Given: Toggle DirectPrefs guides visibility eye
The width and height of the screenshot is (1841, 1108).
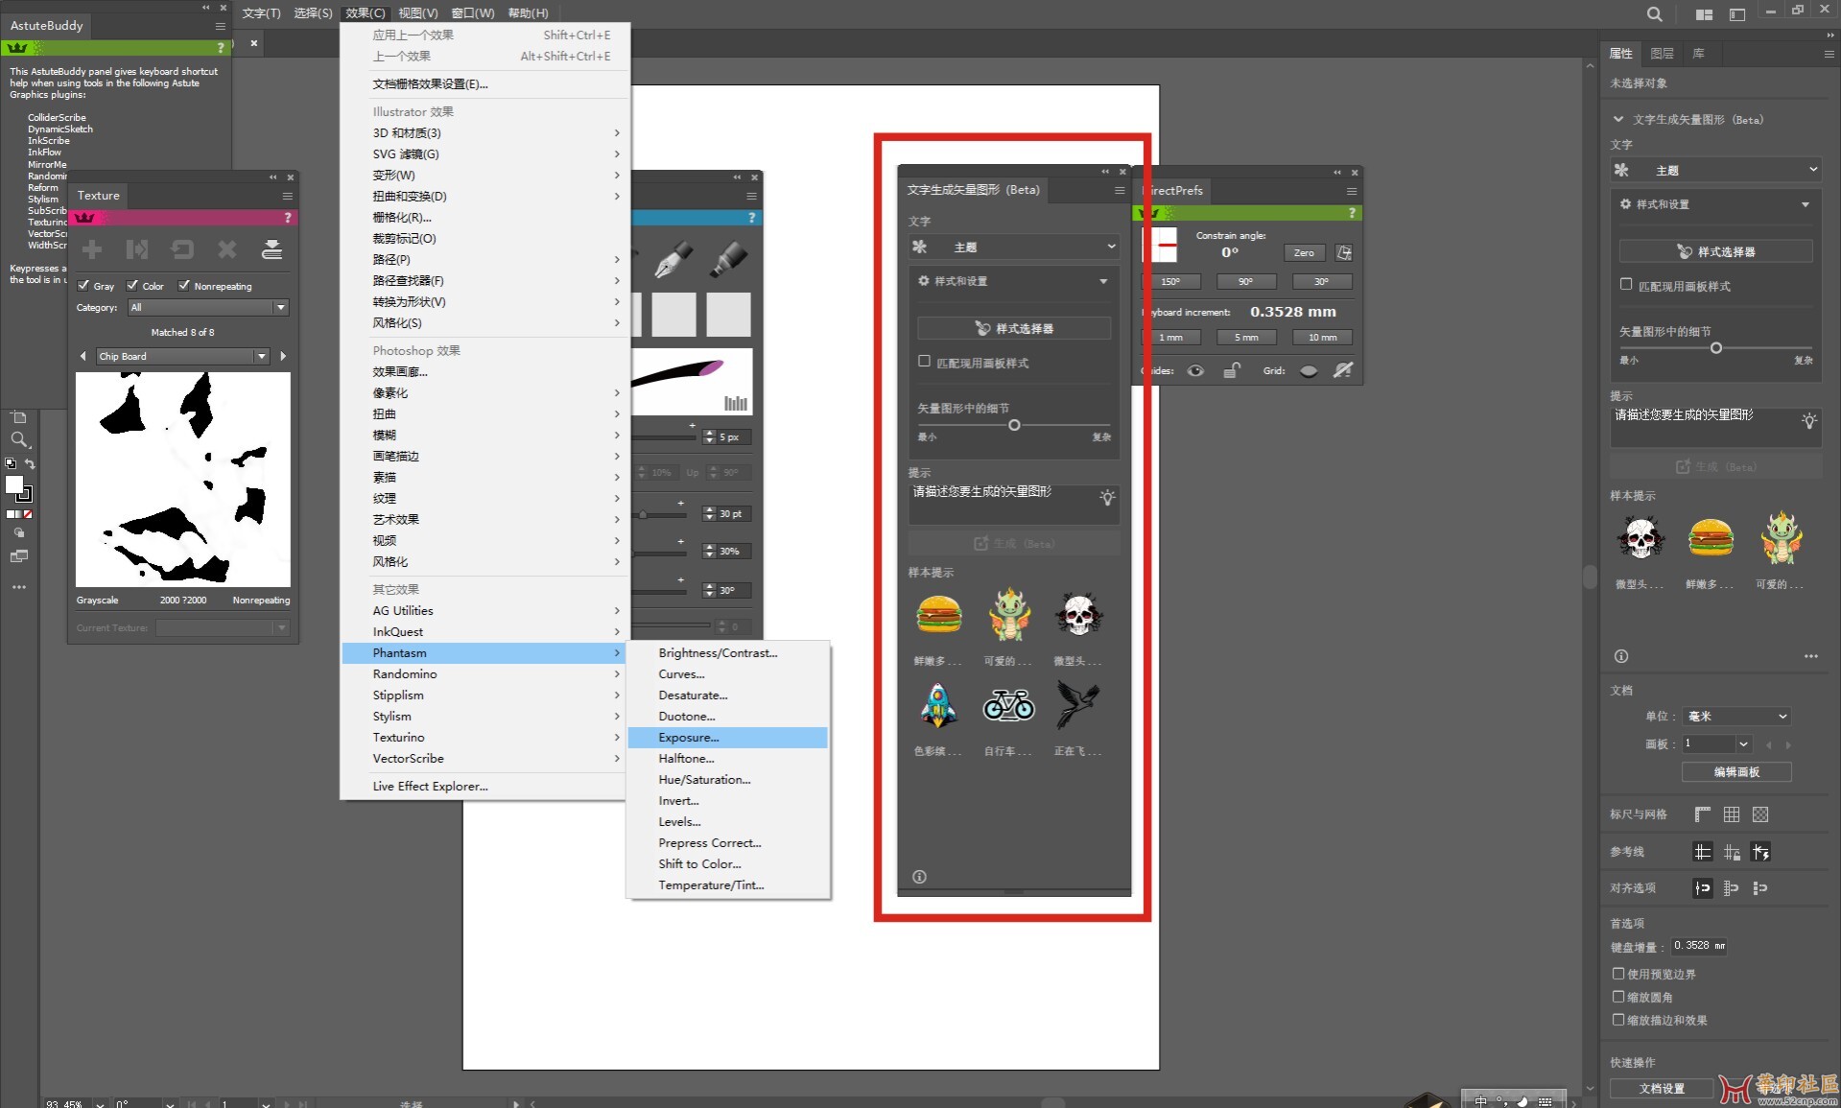Looking at the screenshot, I should (x=1195, y=370).
